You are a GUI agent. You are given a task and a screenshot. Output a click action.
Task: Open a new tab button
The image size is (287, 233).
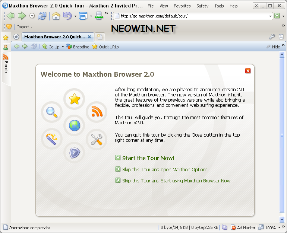pyautogui.click(x=100, y=37)
